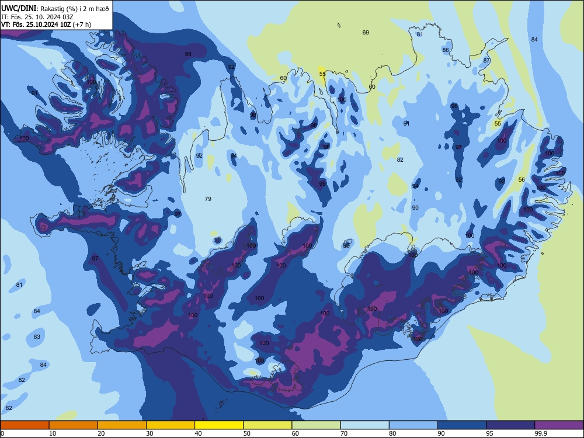
Task: Click the 40 legend scale label
Action: (x=199, y=433)
